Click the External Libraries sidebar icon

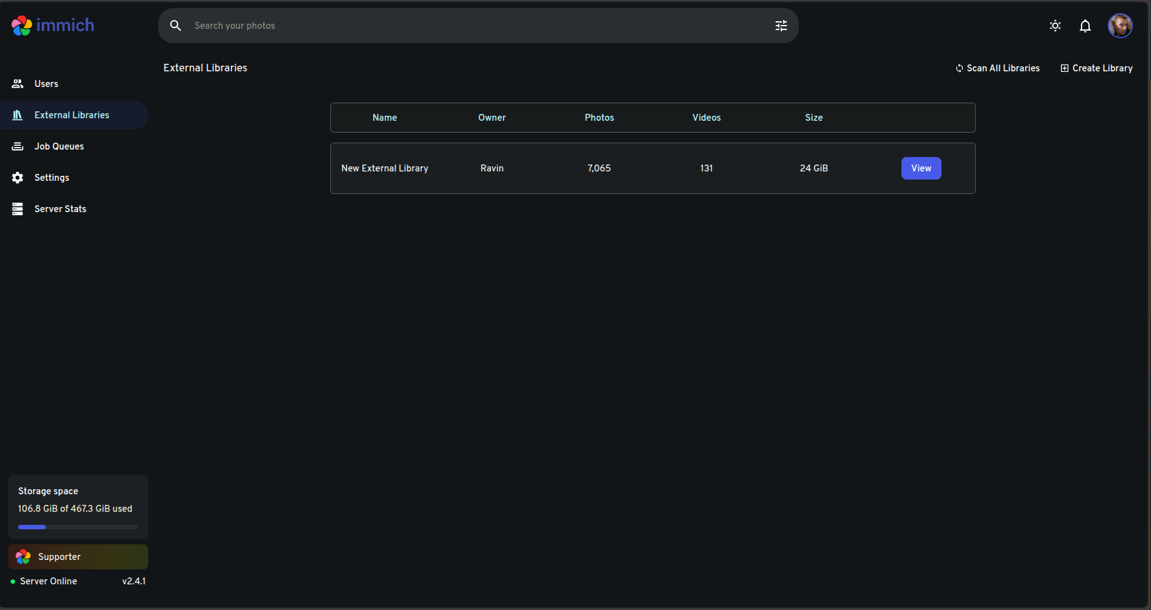(x=18, y=115)
